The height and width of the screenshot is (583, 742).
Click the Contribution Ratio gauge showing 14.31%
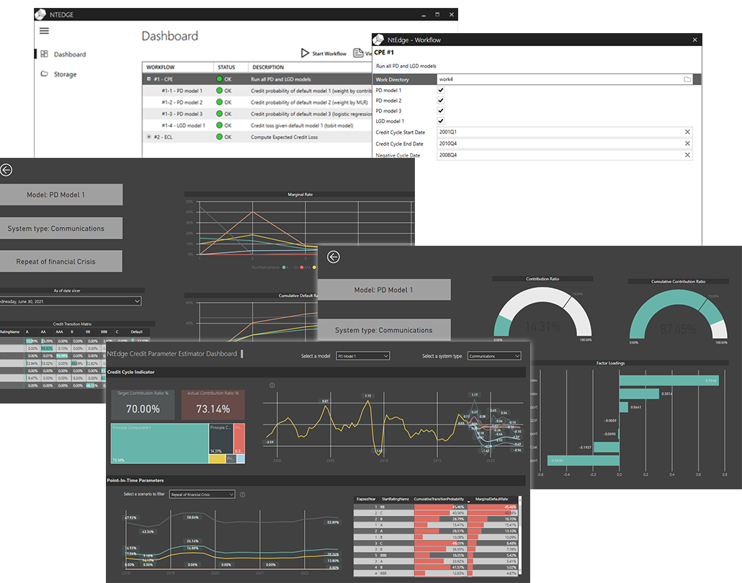coord(542,313)
